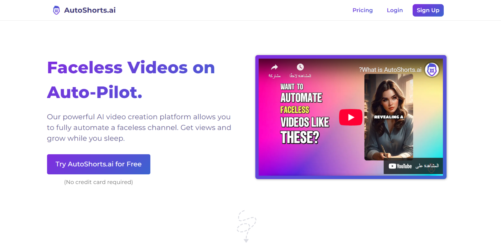Click the dashed down-arrow scroll indicator
The height and width of the screenshot is (252, 501).
coord(246,227)
